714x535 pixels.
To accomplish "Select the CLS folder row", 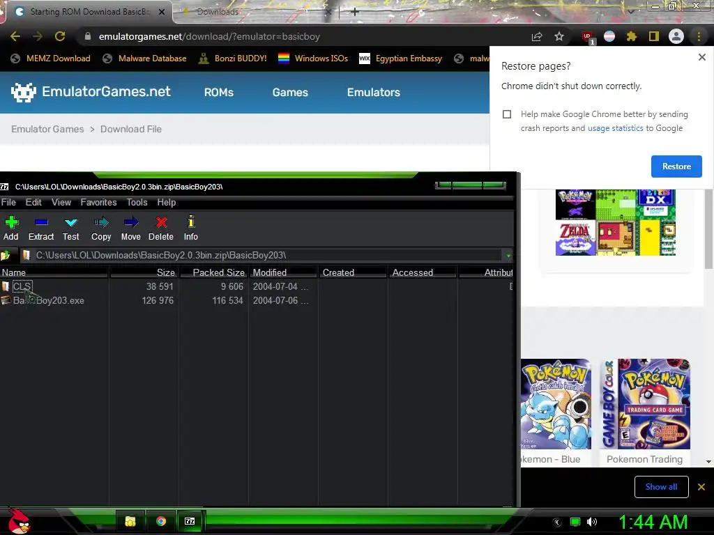I will 257,286.
